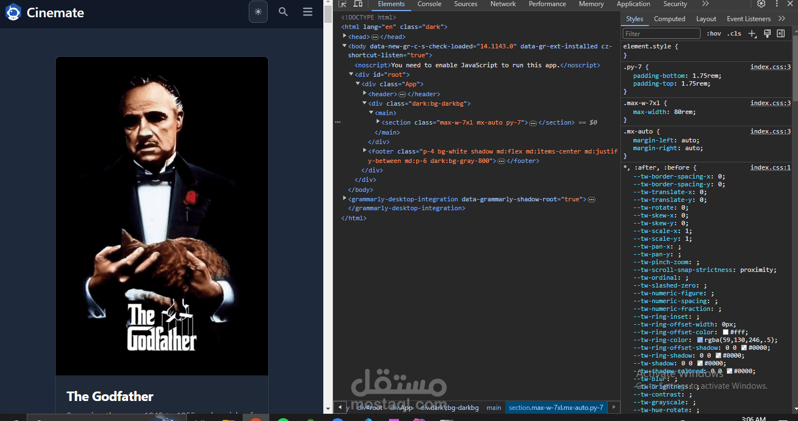Expand the grammarly-desktop-integration node
Viewport: 798px width, 421px height.
[x=345, y=199]
